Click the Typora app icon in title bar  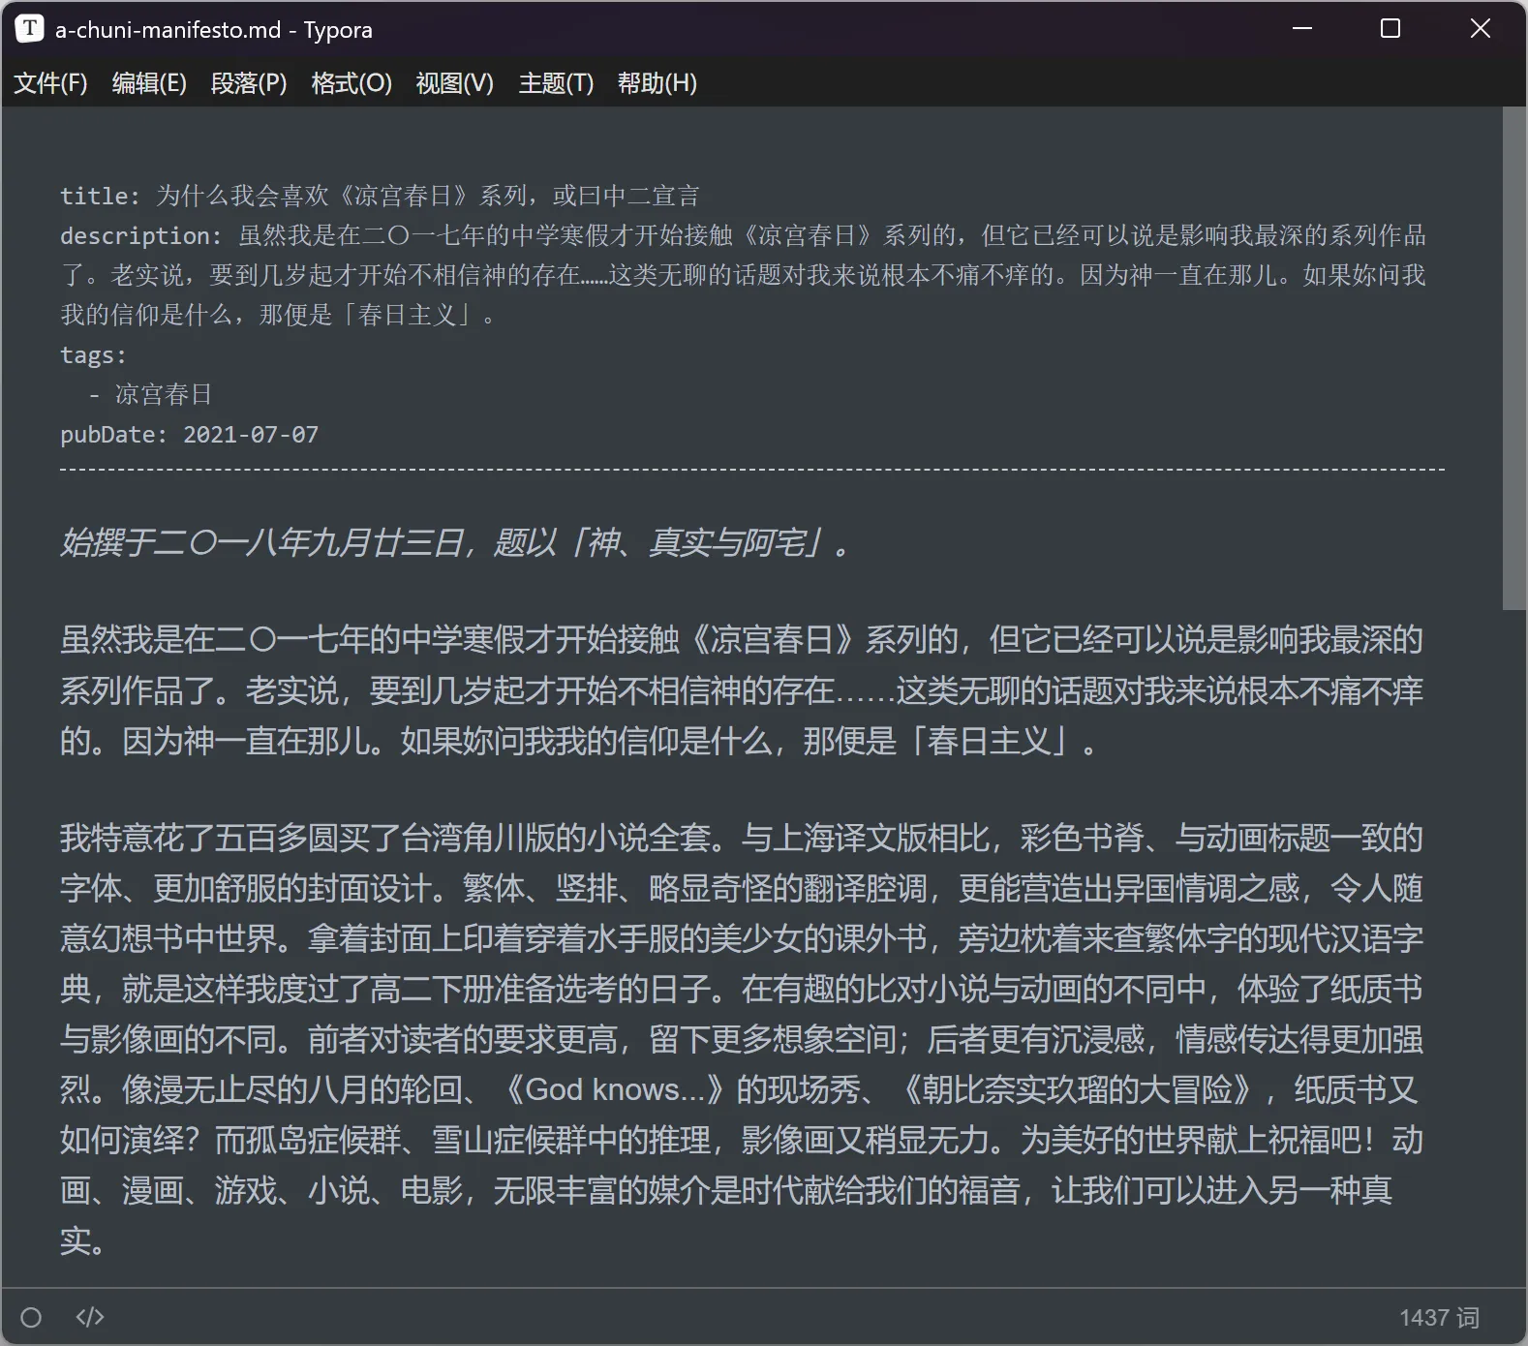[x=29, y=29]
